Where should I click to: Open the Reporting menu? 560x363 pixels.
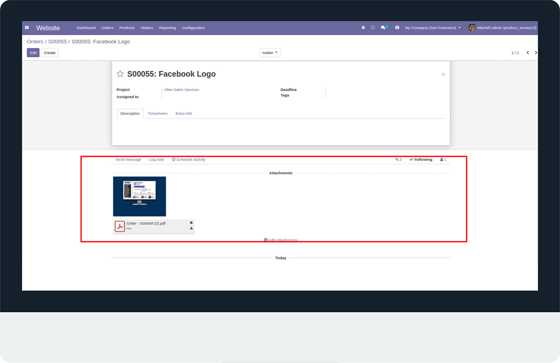click(167, 28)
